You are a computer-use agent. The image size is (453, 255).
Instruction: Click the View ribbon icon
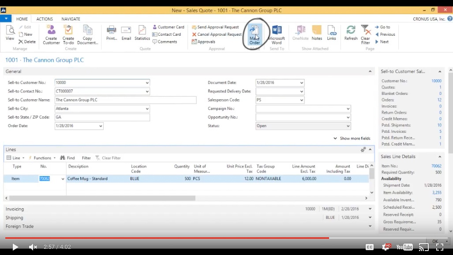[10, 33]
